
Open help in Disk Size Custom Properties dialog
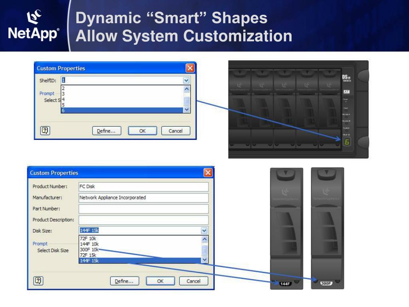pyautogui.click(x=38, y=281)
